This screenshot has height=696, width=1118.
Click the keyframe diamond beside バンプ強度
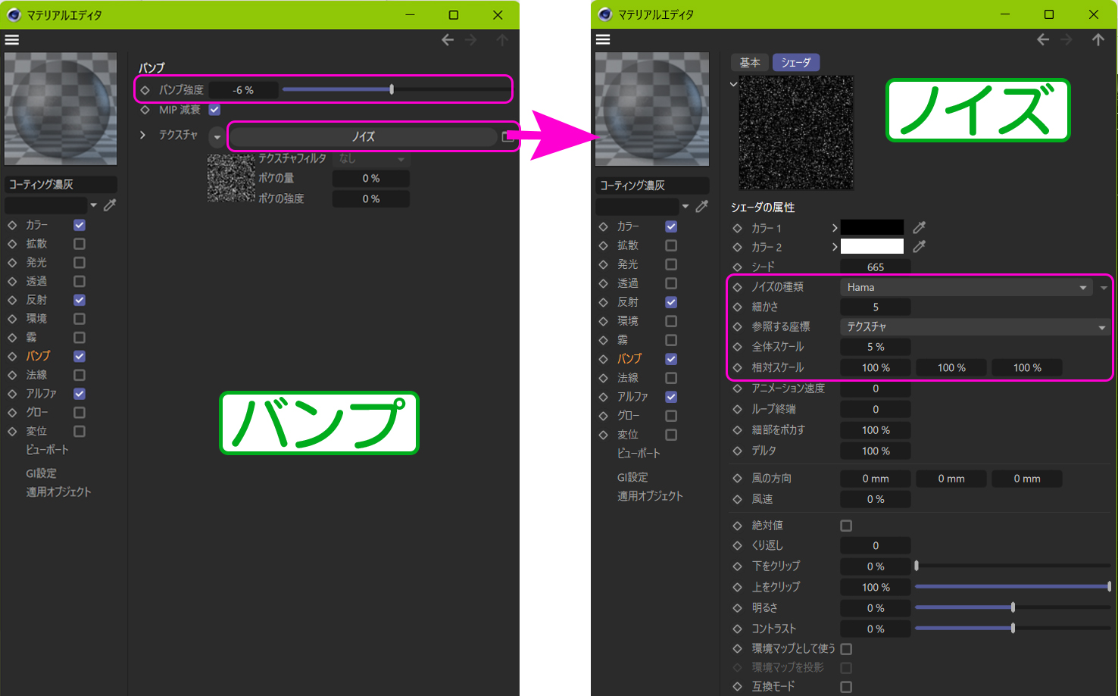145,90
